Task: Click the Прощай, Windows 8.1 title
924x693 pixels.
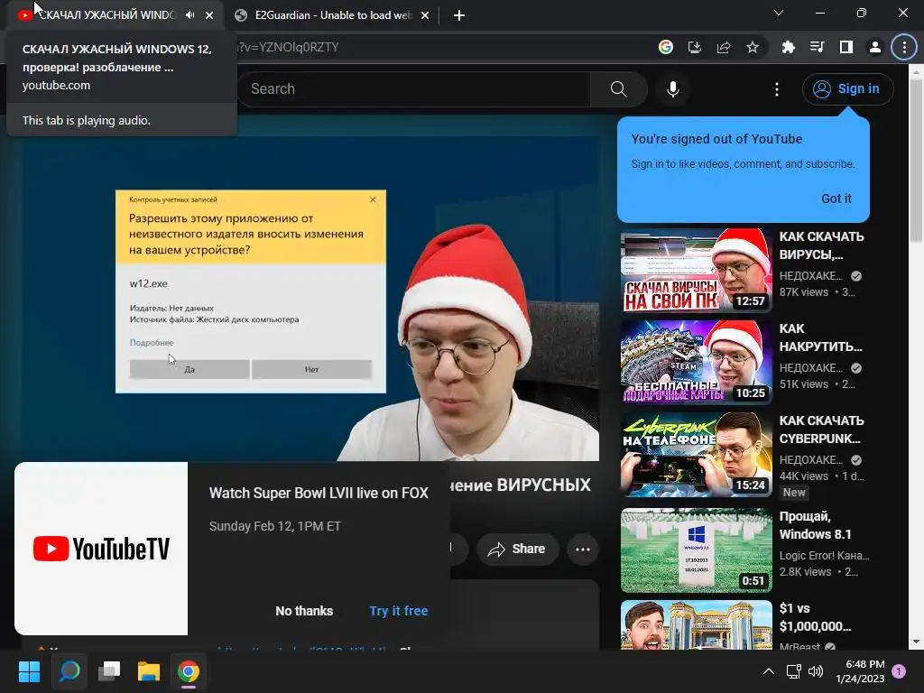Action: coord(815,525)
